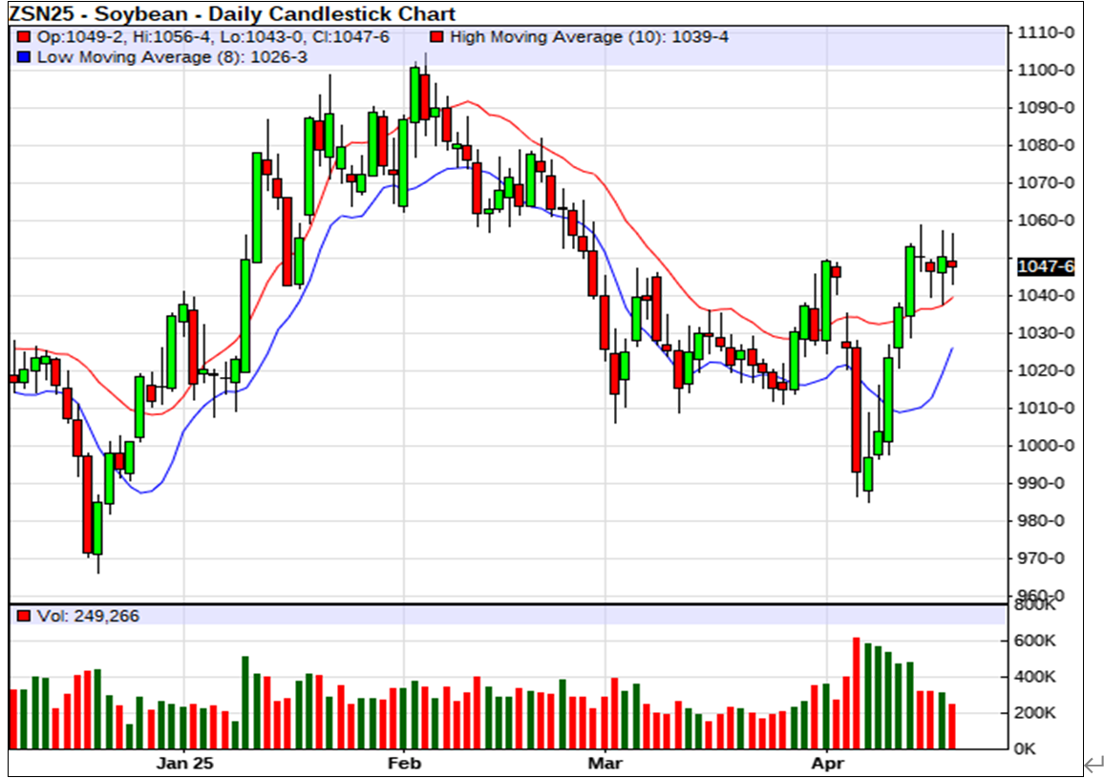Click the 970-0 price axis label
Image resolution: width=1104 pixels, height=778 pixels.
tap(1047, 558)
